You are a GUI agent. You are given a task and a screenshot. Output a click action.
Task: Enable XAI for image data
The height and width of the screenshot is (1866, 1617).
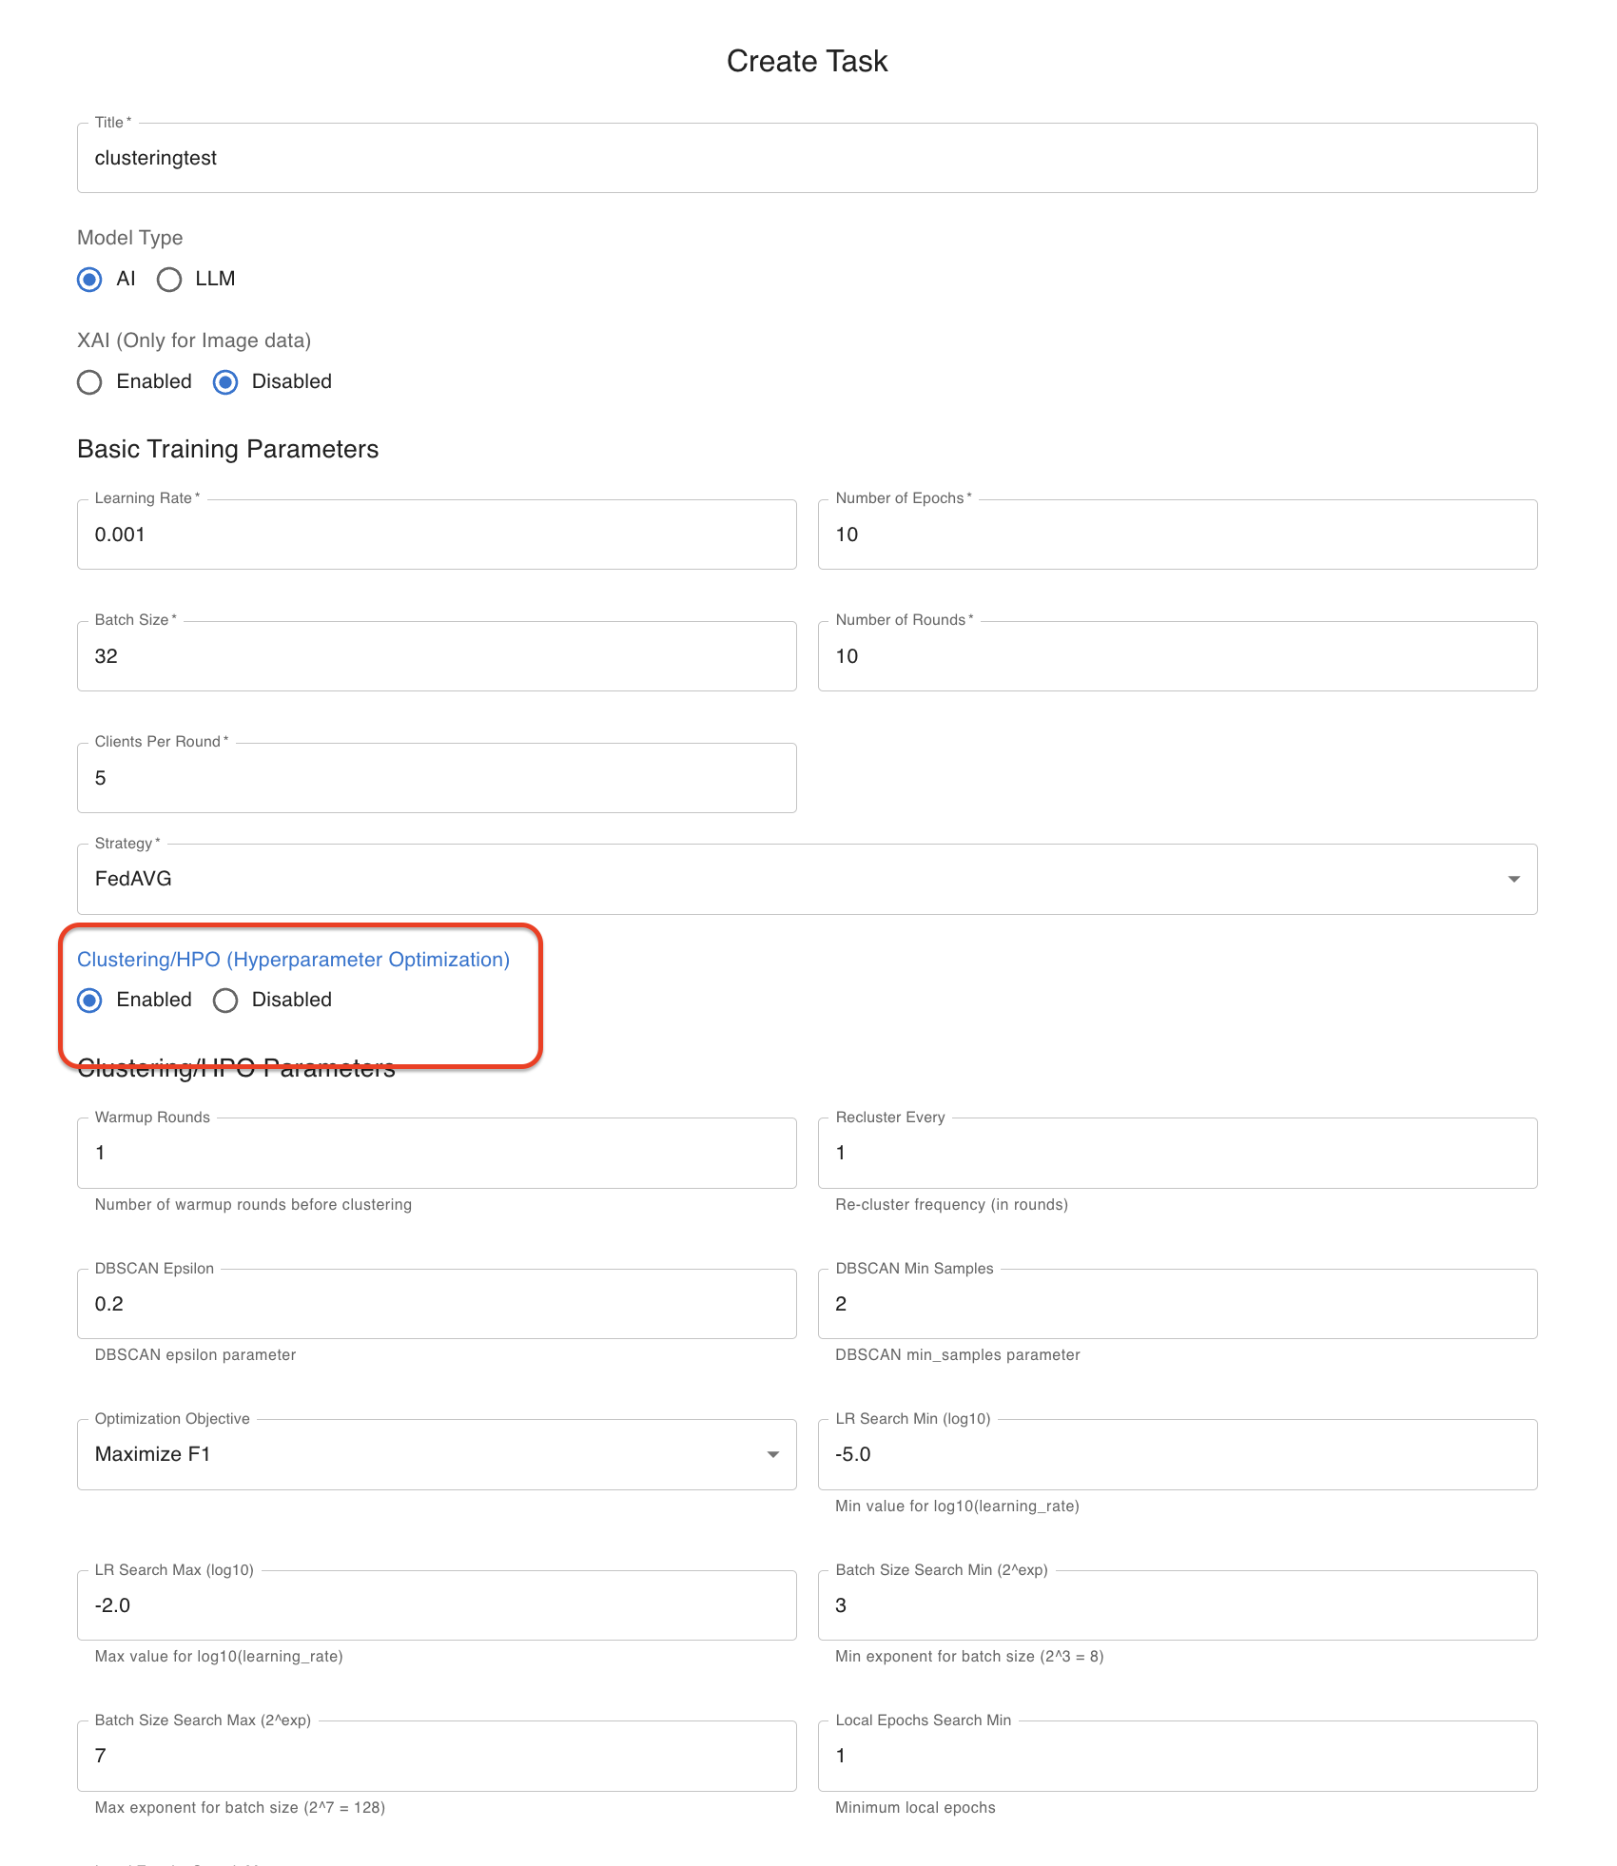[x=89, y=382]
